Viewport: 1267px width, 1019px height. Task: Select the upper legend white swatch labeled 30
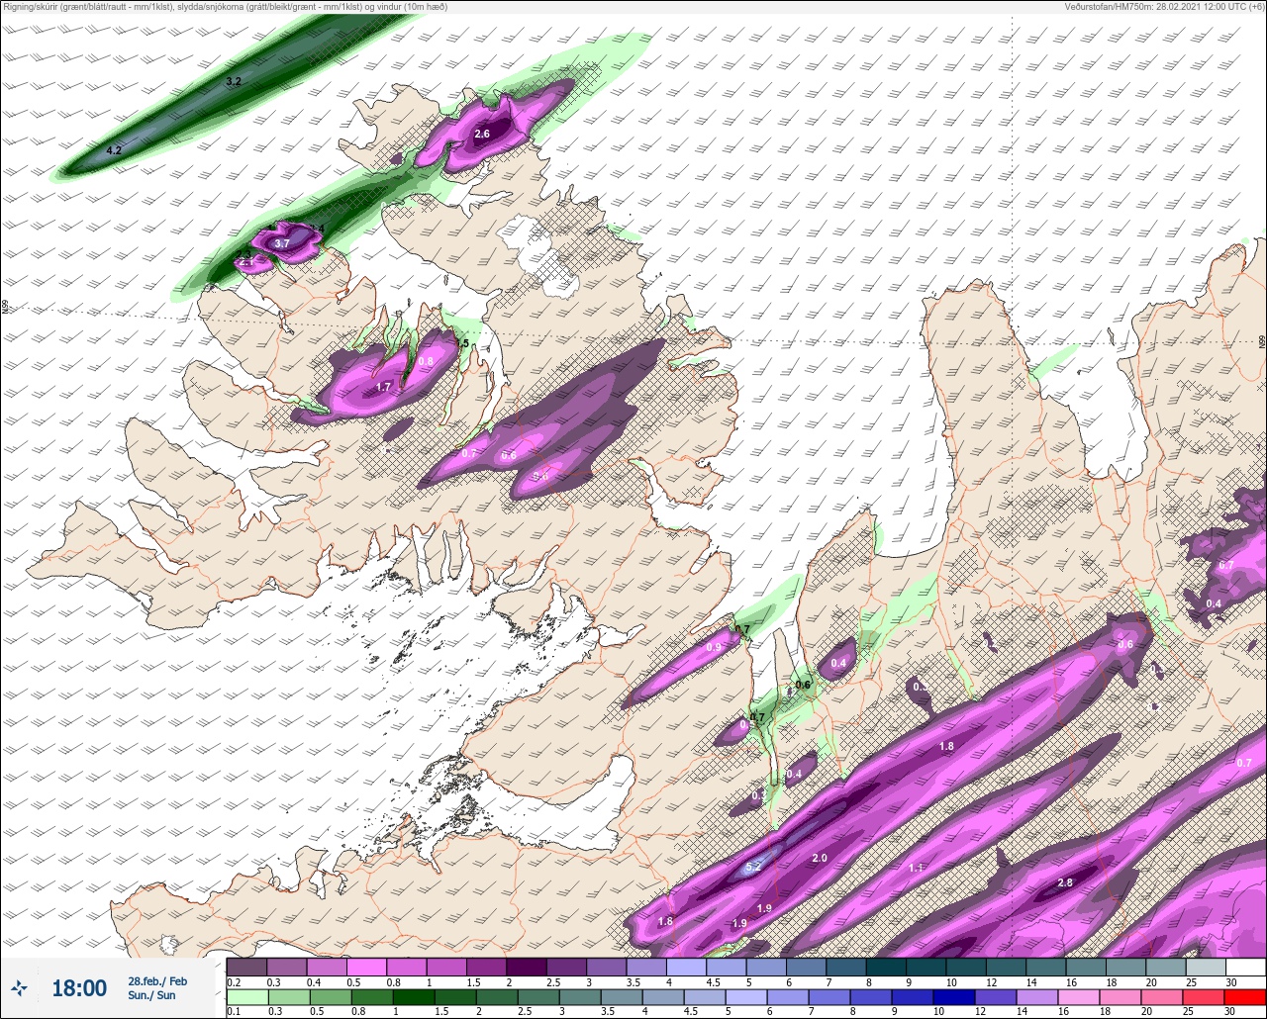click(x=1245, y=967)
